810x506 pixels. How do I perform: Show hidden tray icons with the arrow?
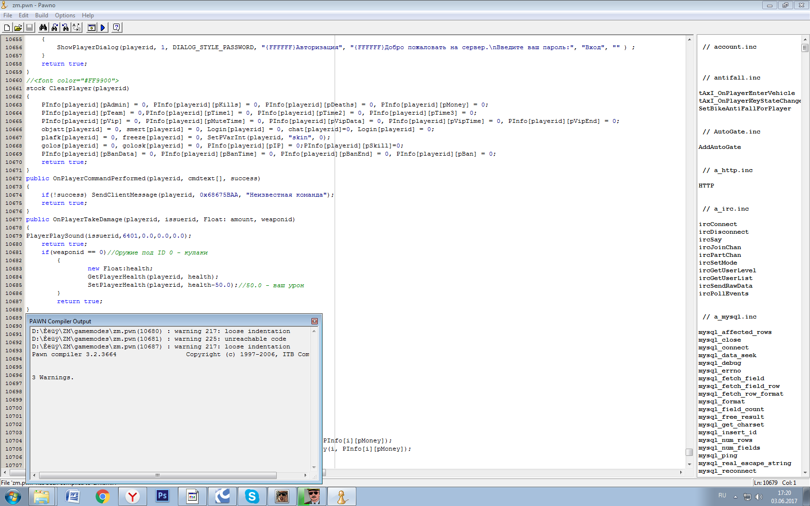point(735,497)
